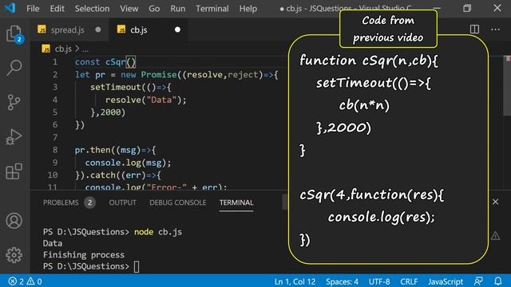
Task: Close the terminal panel with X
Action: pyautogui.click(x=495, y=202)
